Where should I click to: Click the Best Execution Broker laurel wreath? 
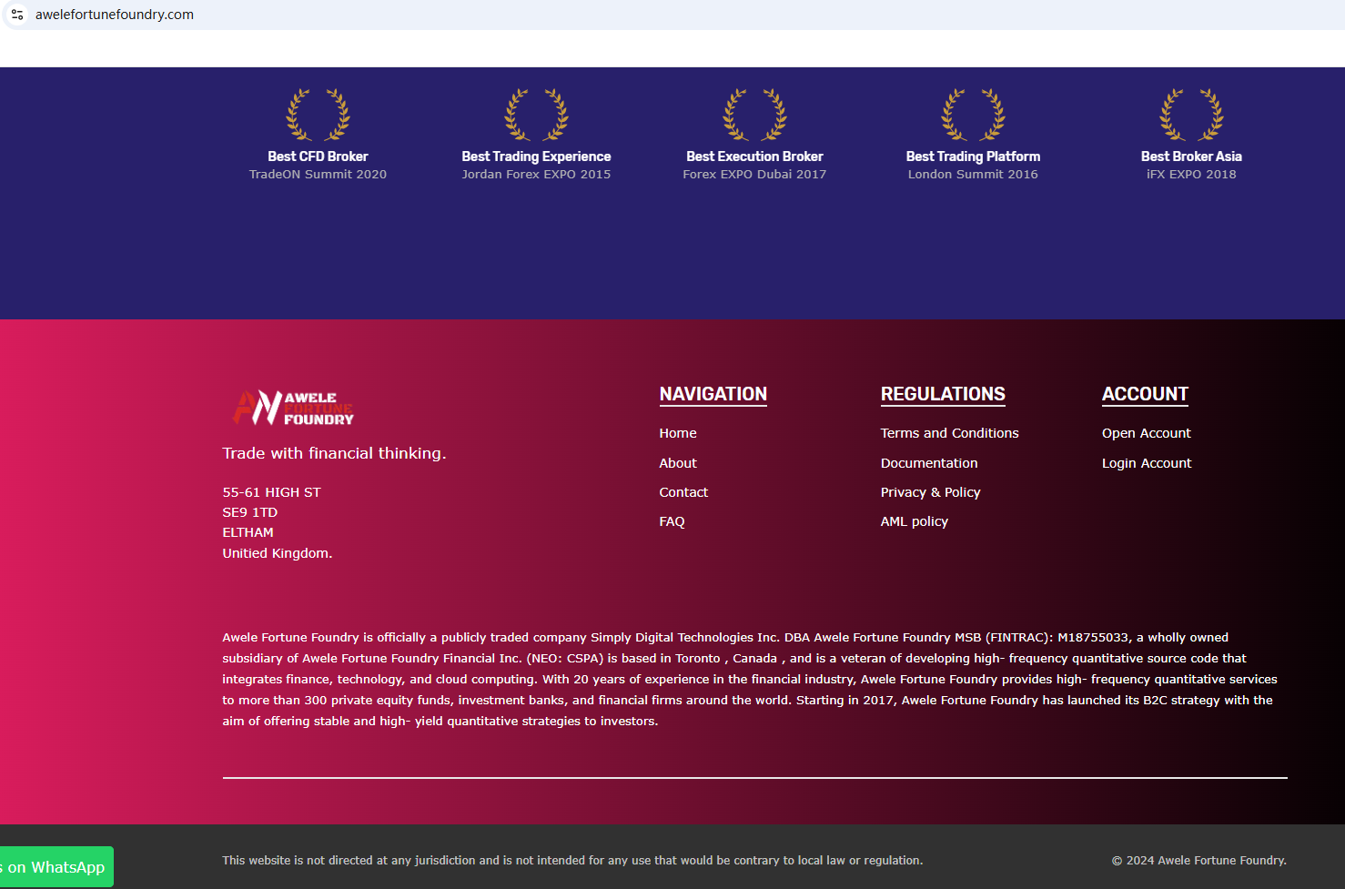754,115
